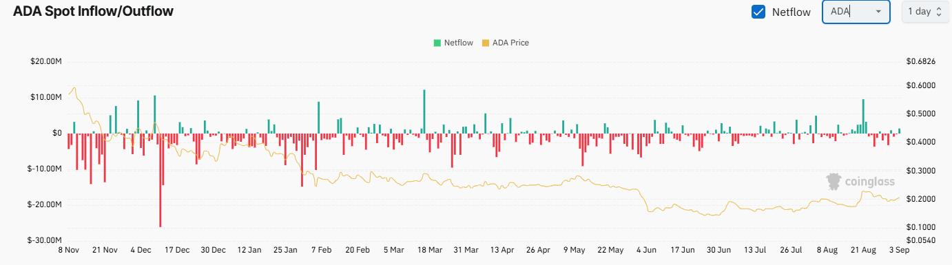Screen dimensions: 952x265
Task: Click the 9 May date label
Action: click(x=574, y=251)
